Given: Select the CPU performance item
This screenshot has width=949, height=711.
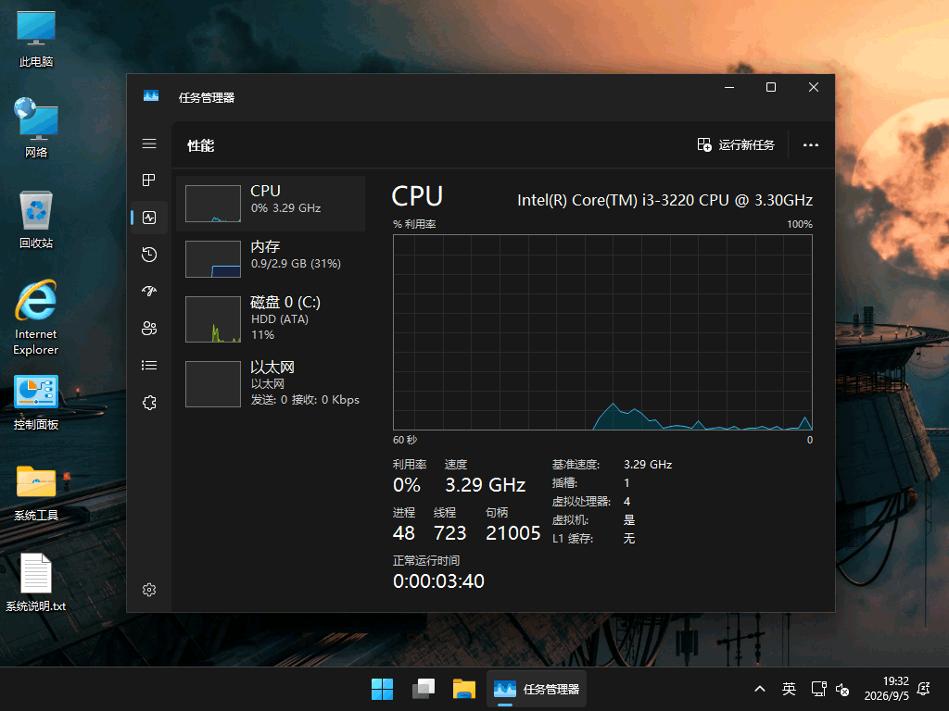Looking at the screenshot, I should (x=271, y=204).
